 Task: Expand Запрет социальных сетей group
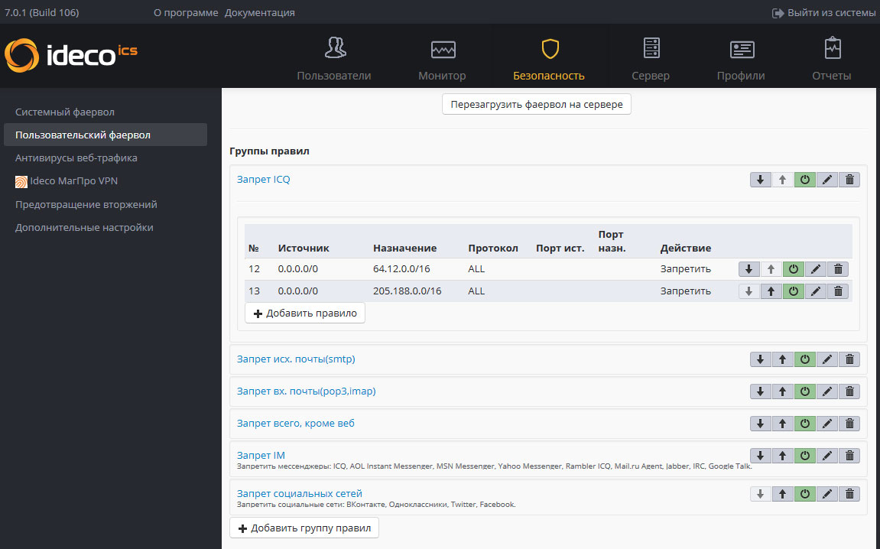tap(300, 493)
